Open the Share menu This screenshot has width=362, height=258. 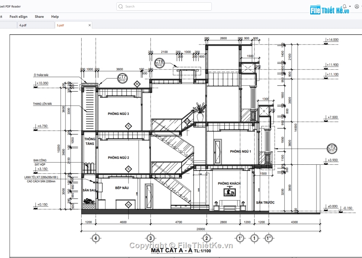click(x=39, y=17)
